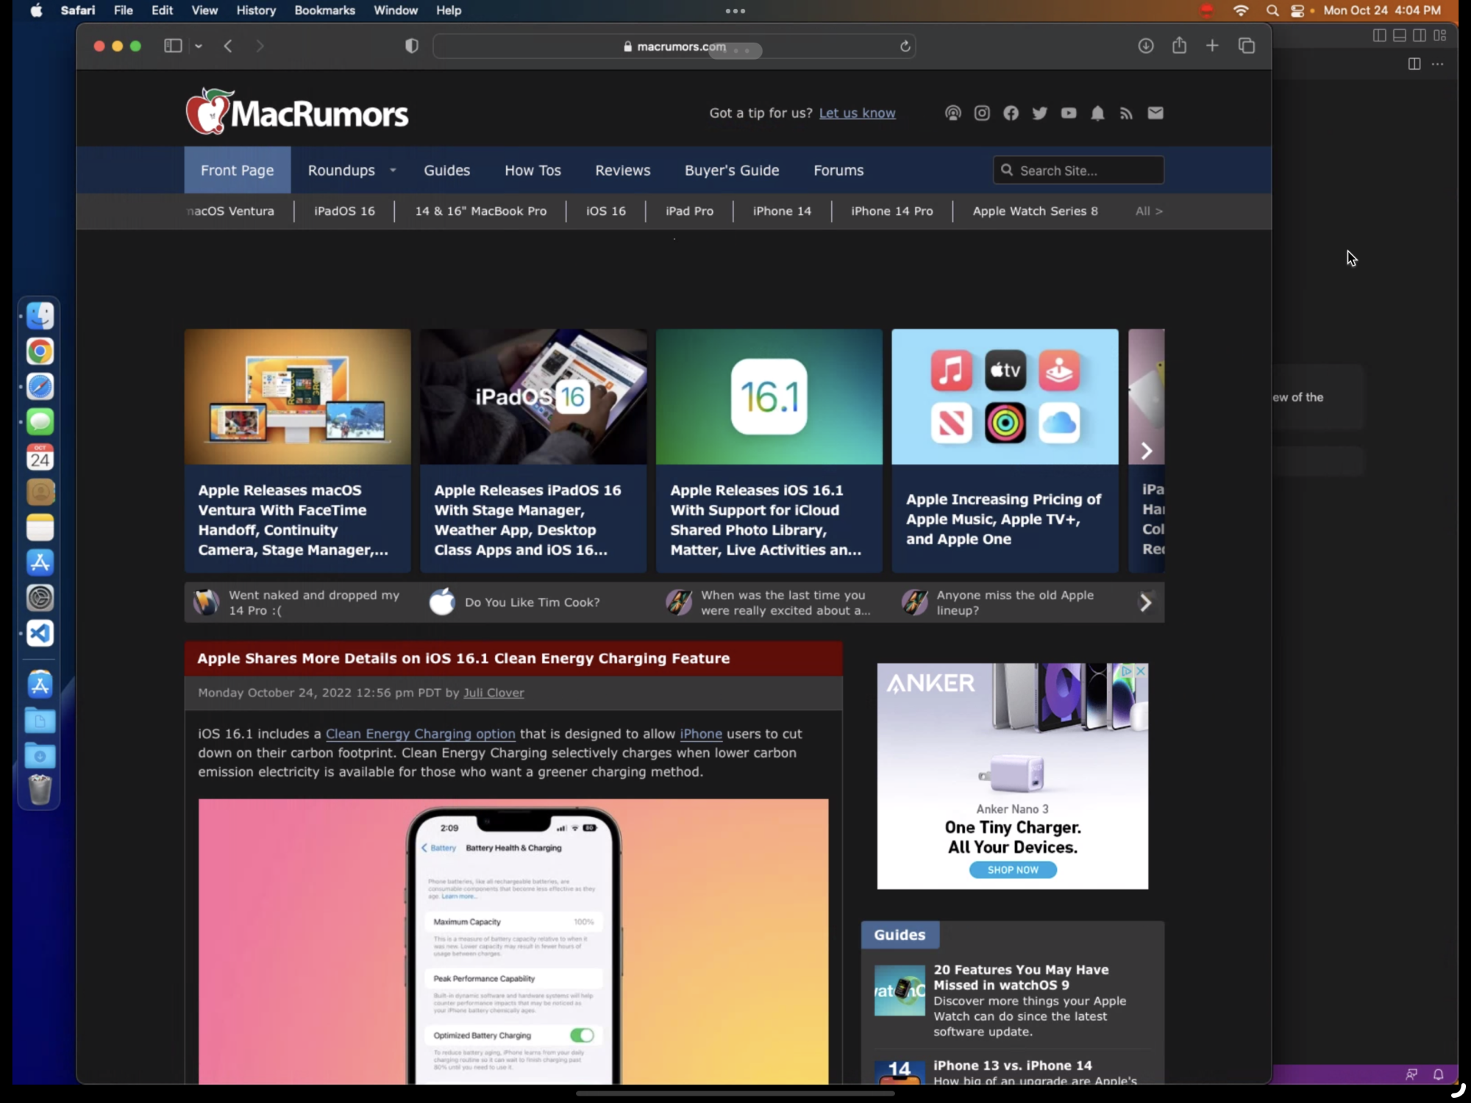Click the YouTube icon in header
The image size is (1471, 1103).
[x=1068, y=113]
